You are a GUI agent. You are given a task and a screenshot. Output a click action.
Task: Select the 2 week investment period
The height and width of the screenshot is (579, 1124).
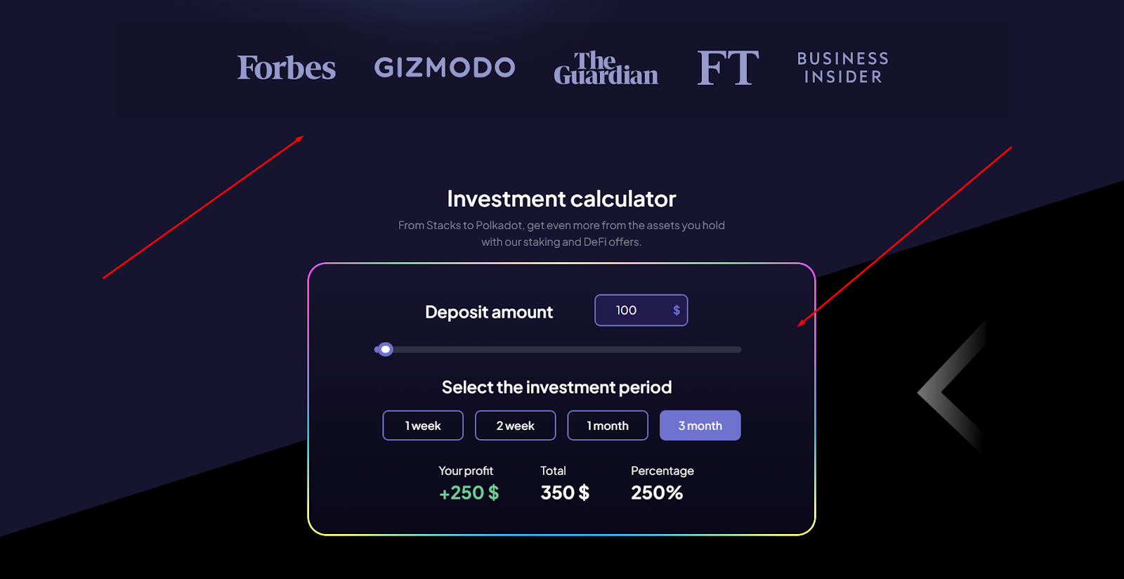(x=516, y=426)
